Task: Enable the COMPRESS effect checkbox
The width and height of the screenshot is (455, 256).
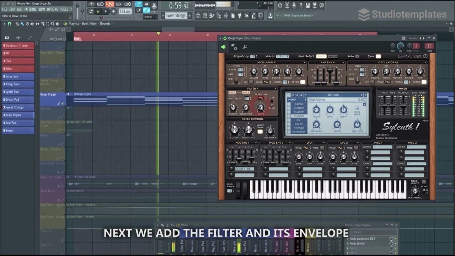Action: pyautogui.click(x=289, y=132)
